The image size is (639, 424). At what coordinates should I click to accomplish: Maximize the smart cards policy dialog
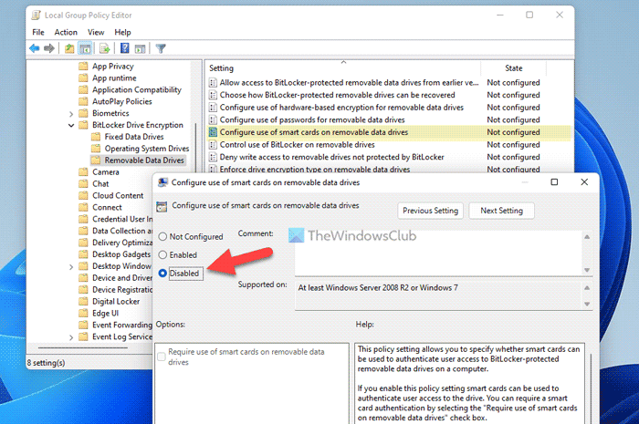pyautogui.click(x=554, y=182)
